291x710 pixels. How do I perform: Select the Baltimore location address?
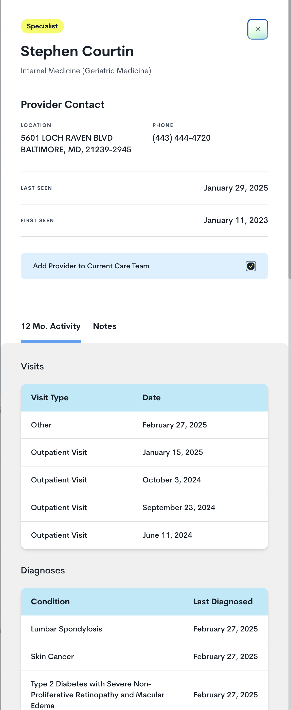click(x=76, y=144)
